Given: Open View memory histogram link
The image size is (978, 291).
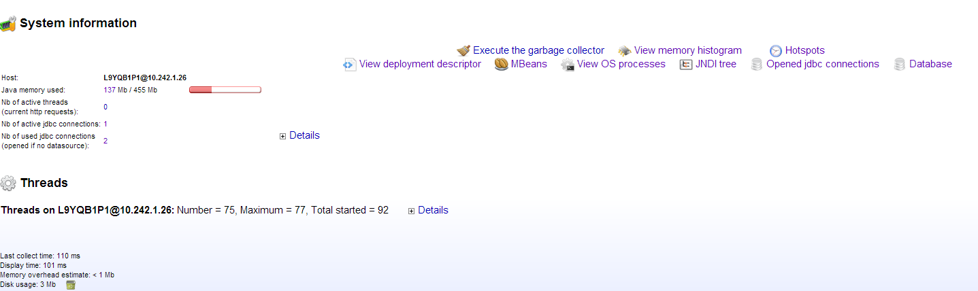Looking at the screenshot, I should (688, 50).
